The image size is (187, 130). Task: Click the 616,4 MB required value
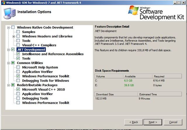159,81
